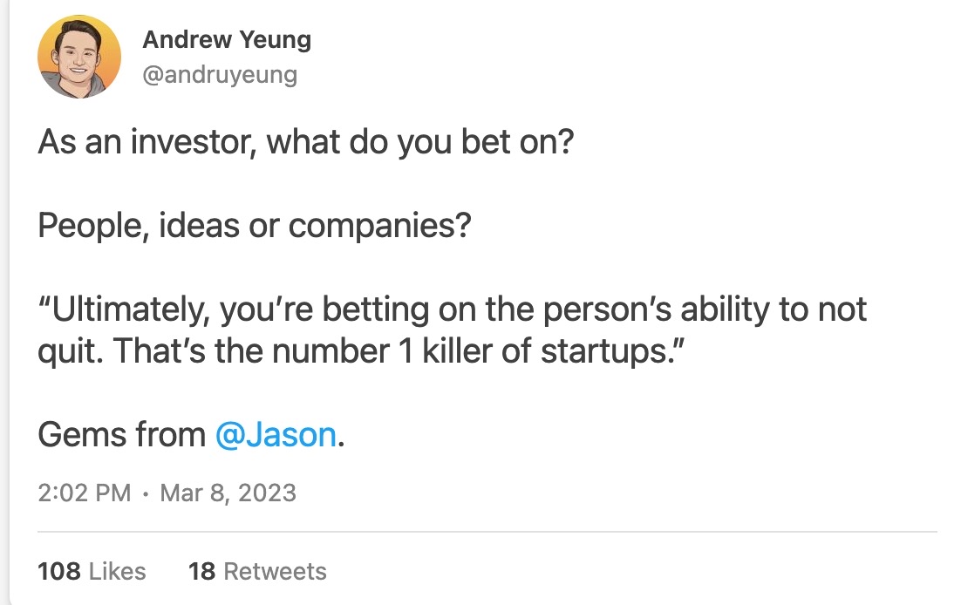This screenshot has height=605, width=961.
Task: Click the horizontal divider above the stats
Action: point(487,531)
